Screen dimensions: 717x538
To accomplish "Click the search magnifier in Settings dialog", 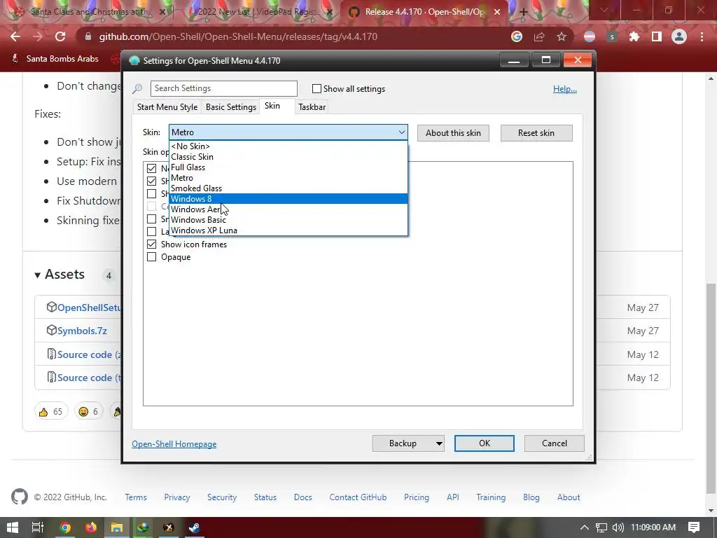I will (137, 89).
